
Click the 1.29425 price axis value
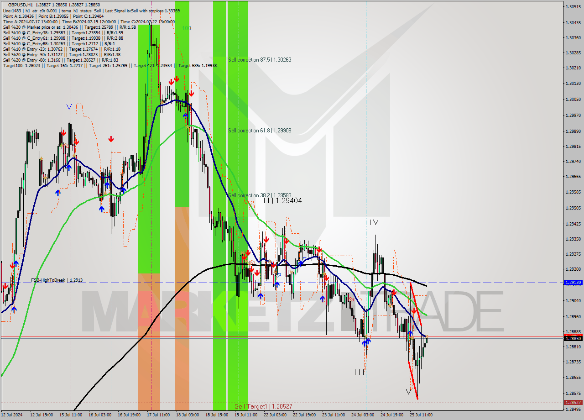573,224
